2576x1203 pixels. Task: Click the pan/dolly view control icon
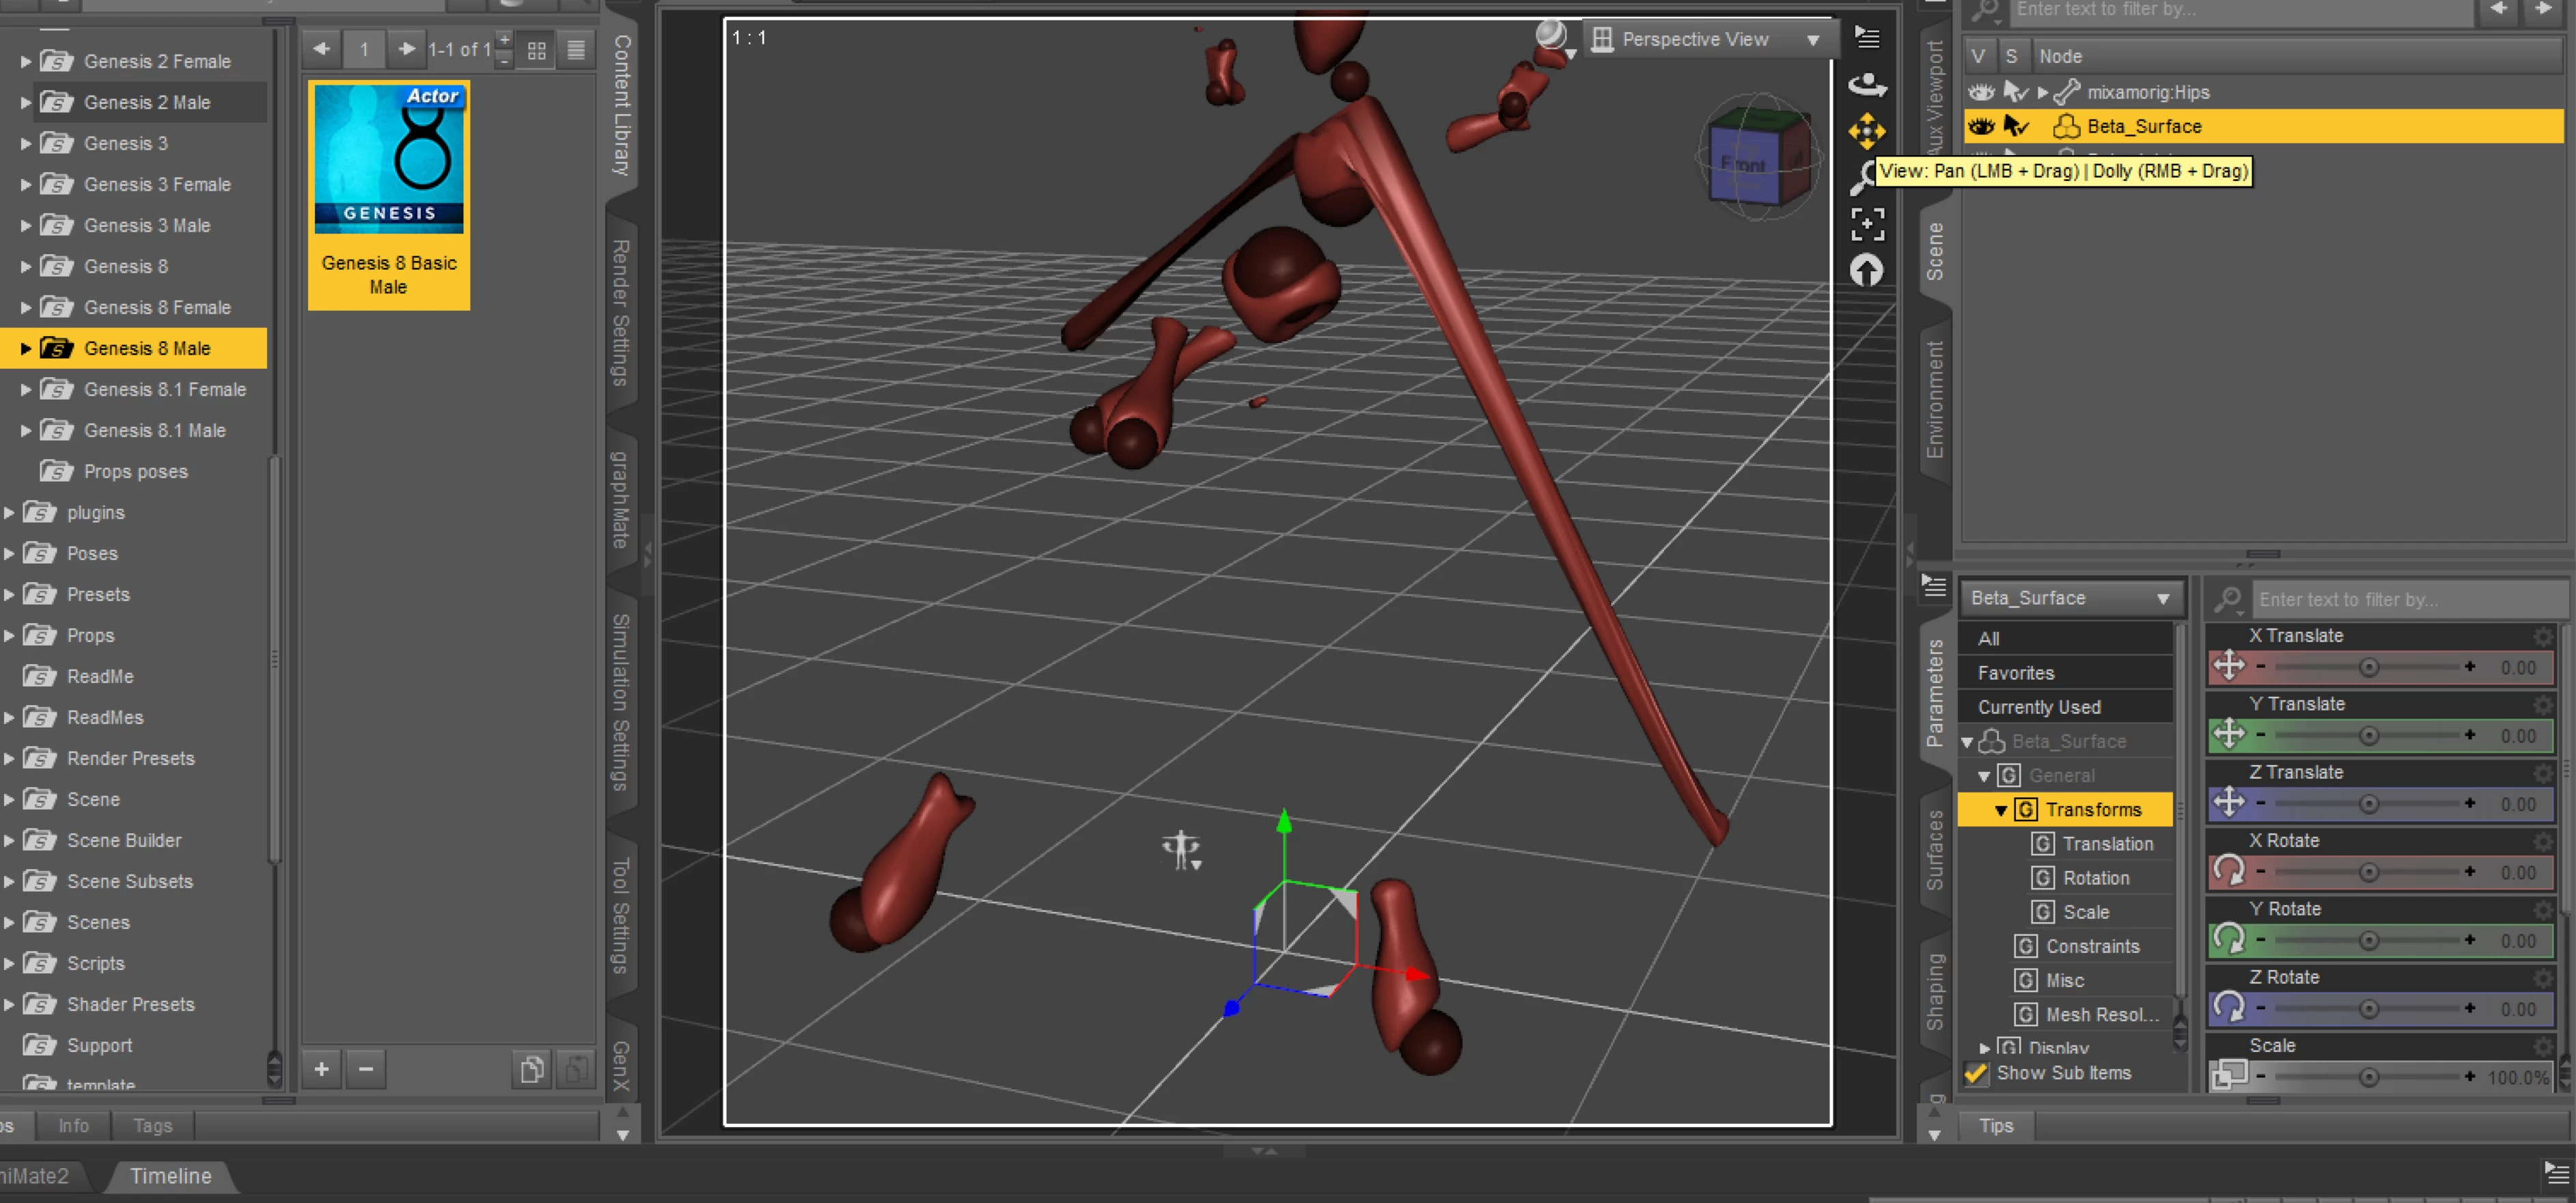pyautogui.click(x=1866, y=131)
